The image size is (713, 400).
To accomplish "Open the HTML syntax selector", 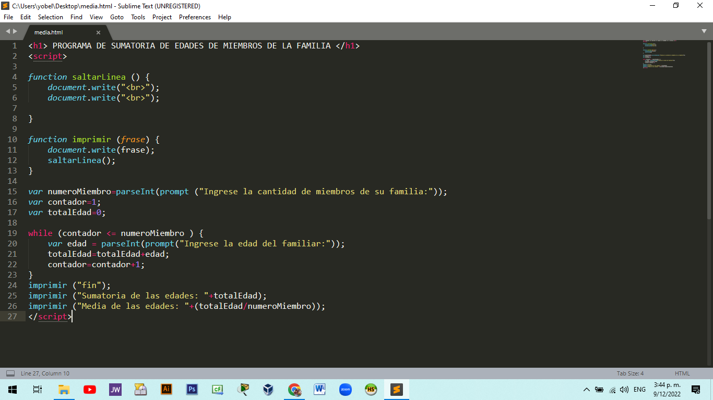I will click(682, 373).
